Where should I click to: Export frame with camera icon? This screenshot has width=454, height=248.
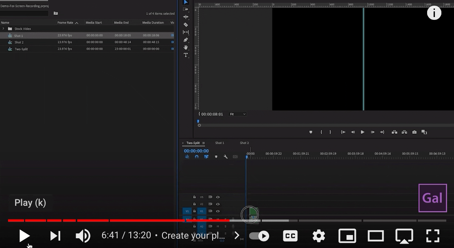(415, 132)
